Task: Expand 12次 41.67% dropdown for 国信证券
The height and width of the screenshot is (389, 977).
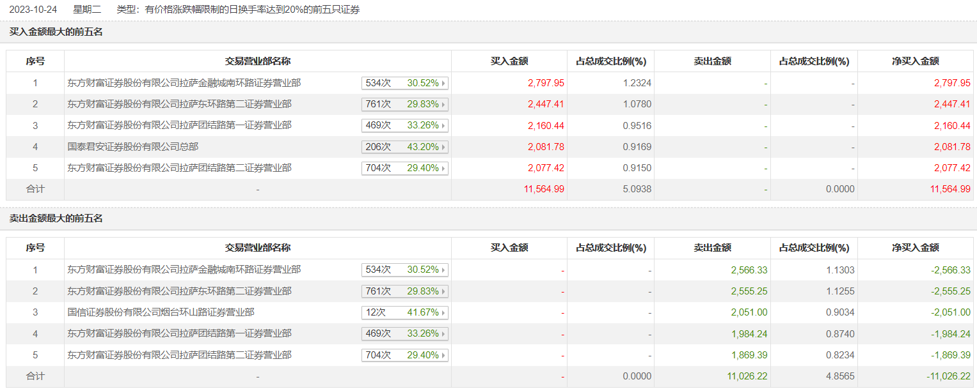Action: pos(404,312)
